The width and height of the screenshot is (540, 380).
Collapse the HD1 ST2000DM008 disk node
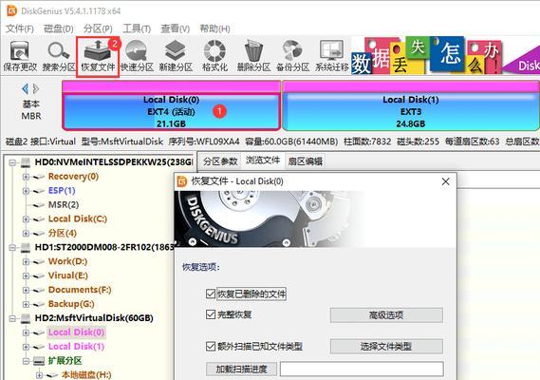tap(12, 247)
